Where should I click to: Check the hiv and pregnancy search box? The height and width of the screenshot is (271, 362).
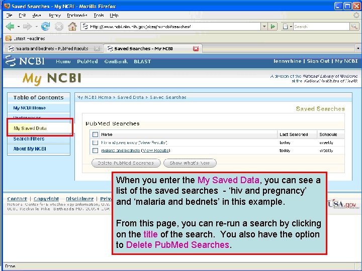[95, 143]
